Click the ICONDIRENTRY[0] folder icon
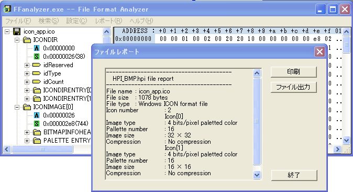Image resolution: width=353 pixels, height=192 pixels. (x=37, y=90)
